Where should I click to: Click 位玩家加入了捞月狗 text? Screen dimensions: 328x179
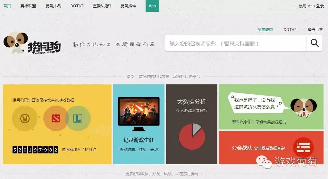point(79,150)
